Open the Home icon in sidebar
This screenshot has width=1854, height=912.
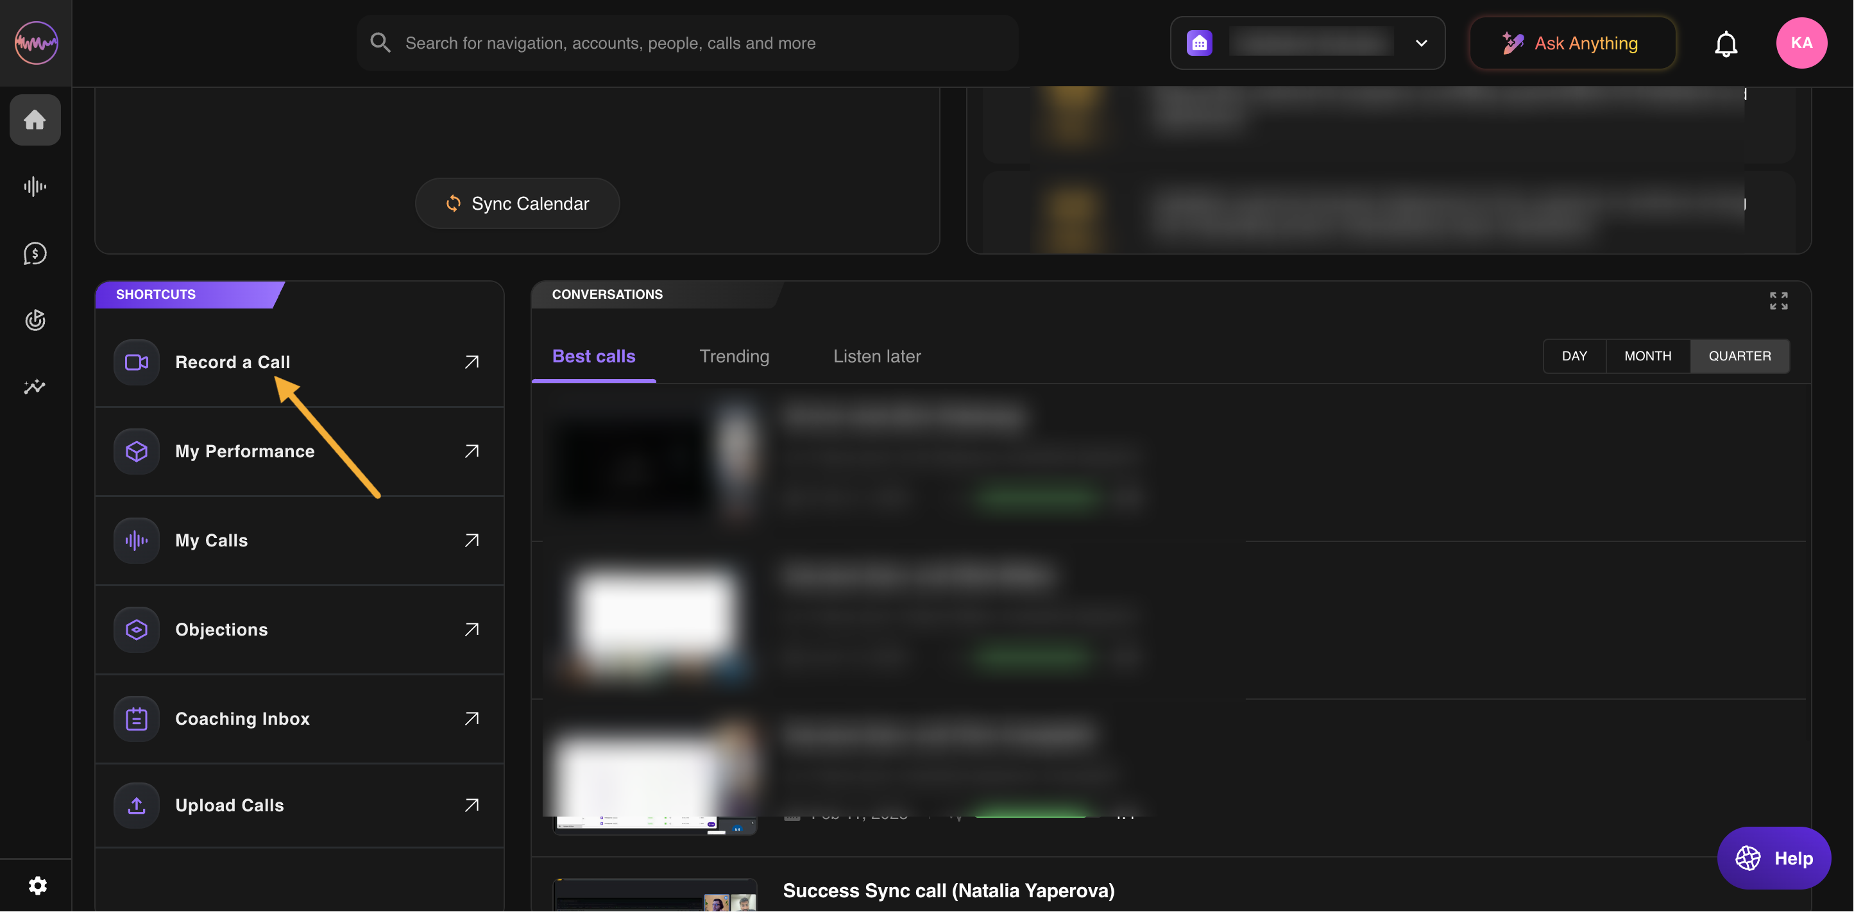point(35,119)
